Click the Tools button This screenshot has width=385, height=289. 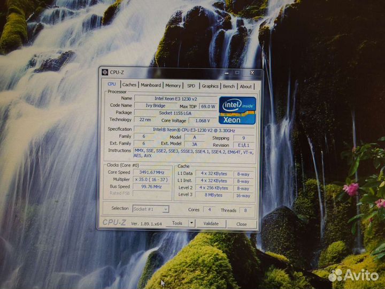click(177, 223)
